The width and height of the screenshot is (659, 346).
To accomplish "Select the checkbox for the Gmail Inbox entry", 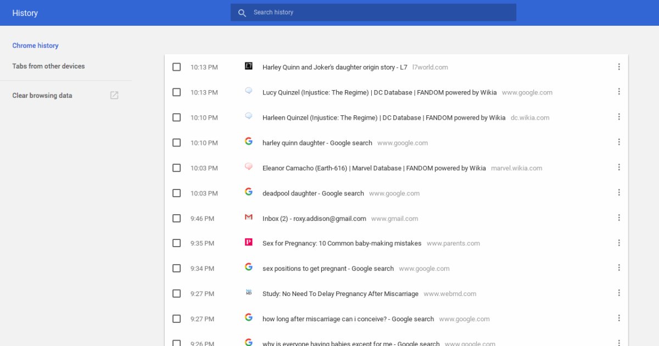I will (176, 219).
